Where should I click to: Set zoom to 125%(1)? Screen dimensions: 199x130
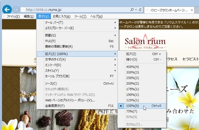click(x=142, y=100)
